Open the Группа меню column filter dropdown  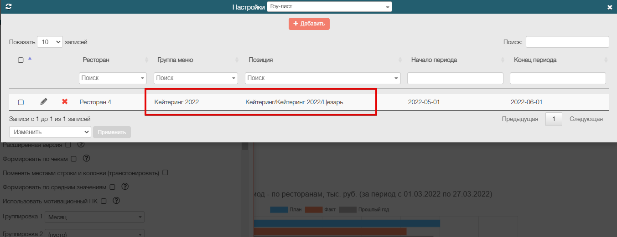(196, 78)
